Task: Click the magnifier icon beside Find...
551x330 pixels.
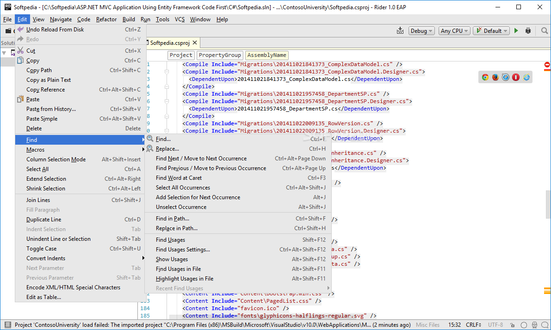Action: (x=150, y=139)
